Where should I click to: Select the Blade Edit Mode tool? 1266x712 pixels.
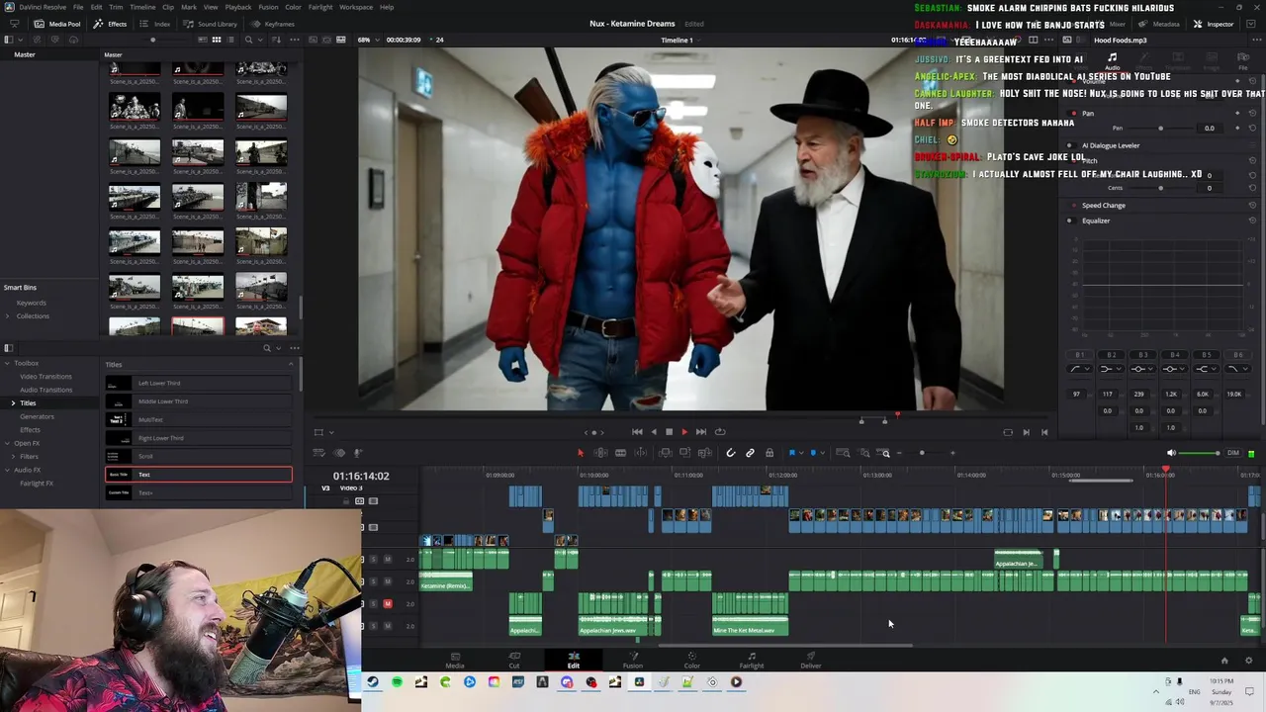pyautogui.click(x=620, y=453)
